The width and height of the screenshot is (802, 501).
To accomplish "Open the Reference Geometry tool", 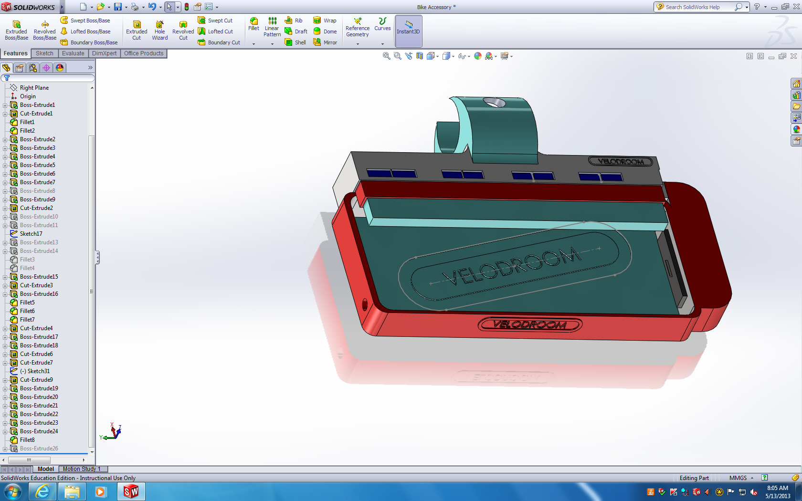I will coord(358,27).
